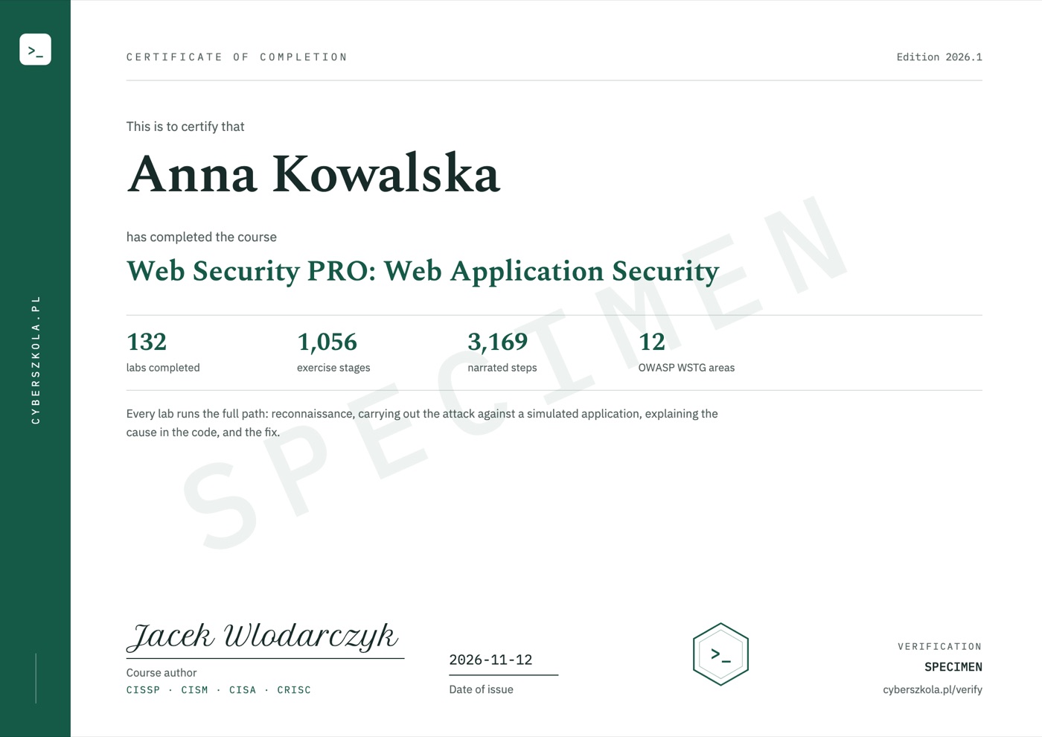This screenshot has height=737, width=1042.
Task: Click the bold SPECIMEN verification code
Action: pyautogui.click(x=953, y=667)
